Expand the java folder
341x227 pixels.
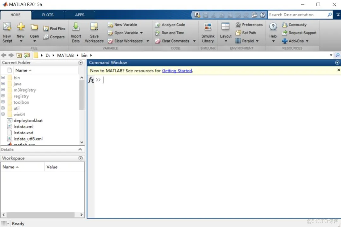pyautogui.click(x=3, y=84)
